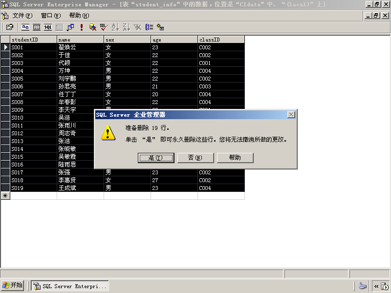Show the diagram pane toolbar icon
This screenshot has height=293, width=391.
[25, 27]
